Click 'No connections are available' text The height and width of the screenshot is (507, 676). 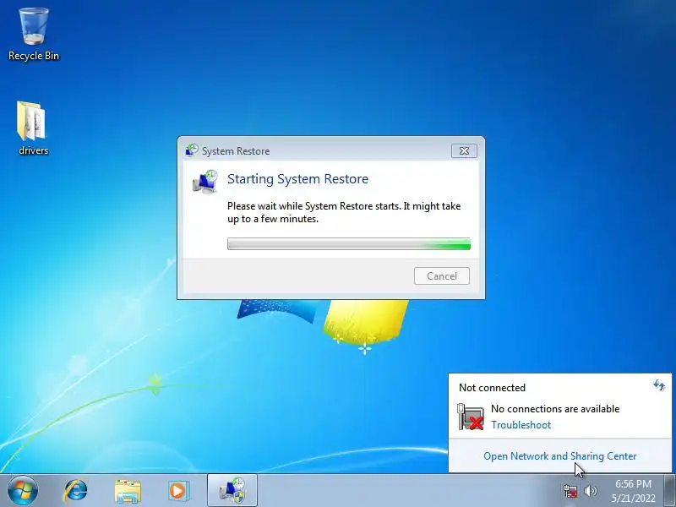click(x=555, y=409)
